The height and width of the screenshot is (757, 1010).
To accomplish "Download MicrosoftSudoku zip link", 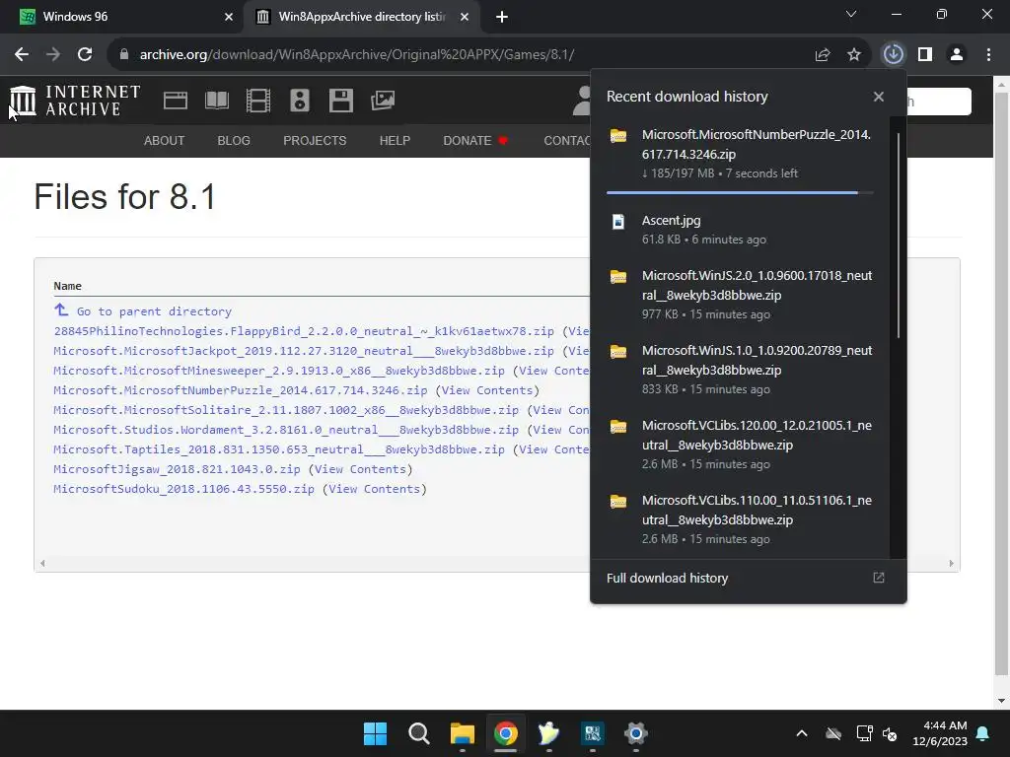I will tap(183, 489).
